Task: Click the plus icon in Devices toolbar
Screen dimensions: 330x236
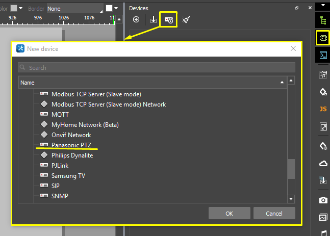Action: pos(136,19)
